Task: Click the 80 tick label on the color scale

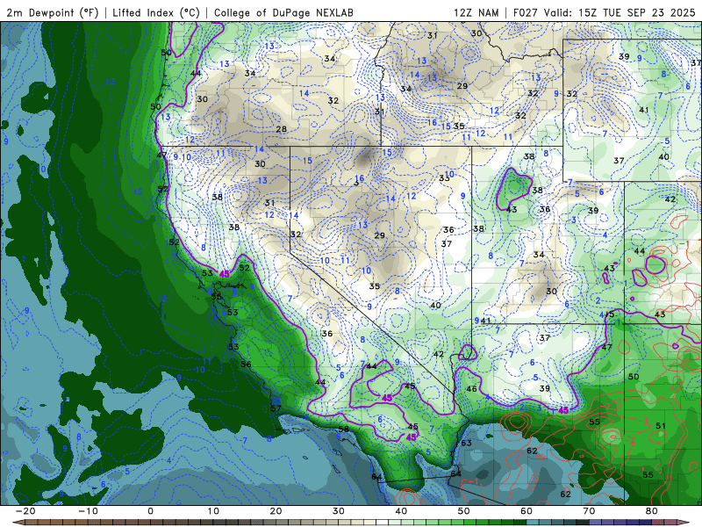Action: 652,511
